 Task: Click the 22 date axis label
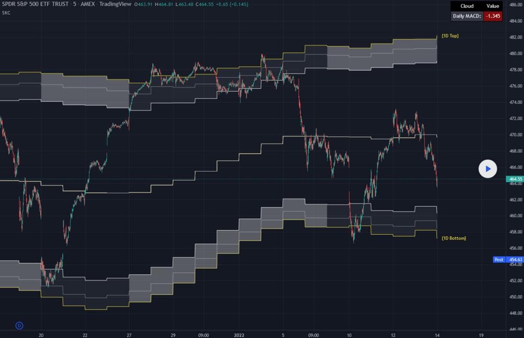(85, 335)
